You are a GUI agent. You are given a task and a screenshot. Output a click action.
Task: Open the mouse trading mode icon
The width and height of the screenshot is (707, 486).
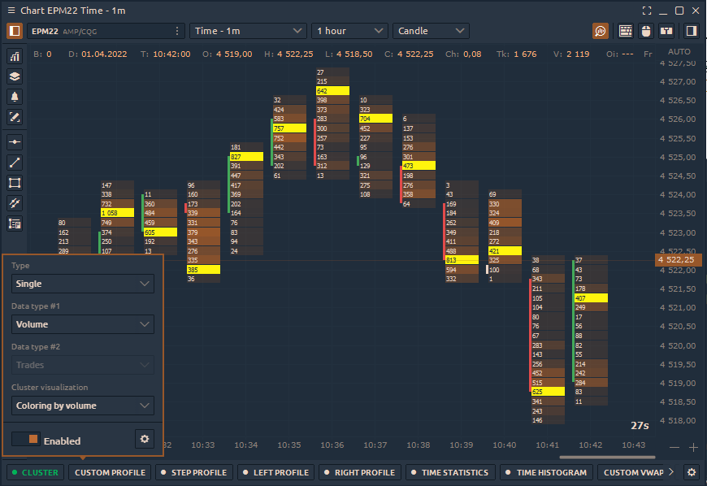click(x=646, y=31)
